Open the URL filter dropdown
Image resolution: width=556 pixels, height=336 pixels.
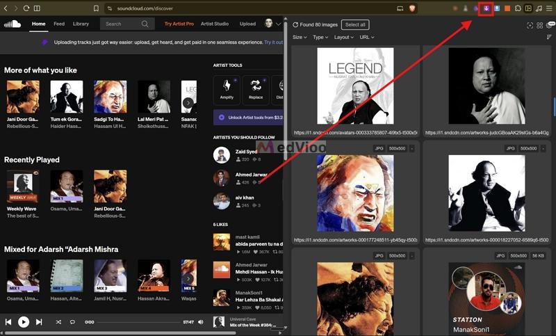coord(367,38)
